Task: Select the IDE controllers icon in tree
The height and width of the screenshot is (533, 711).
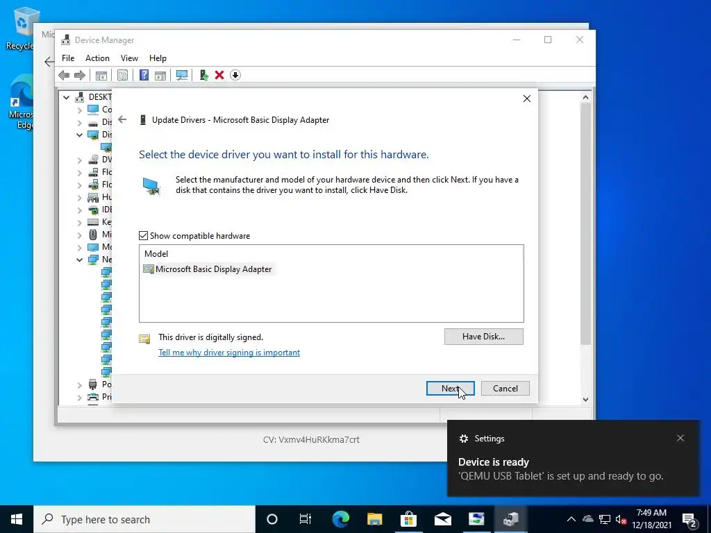Action: (93, 210)
